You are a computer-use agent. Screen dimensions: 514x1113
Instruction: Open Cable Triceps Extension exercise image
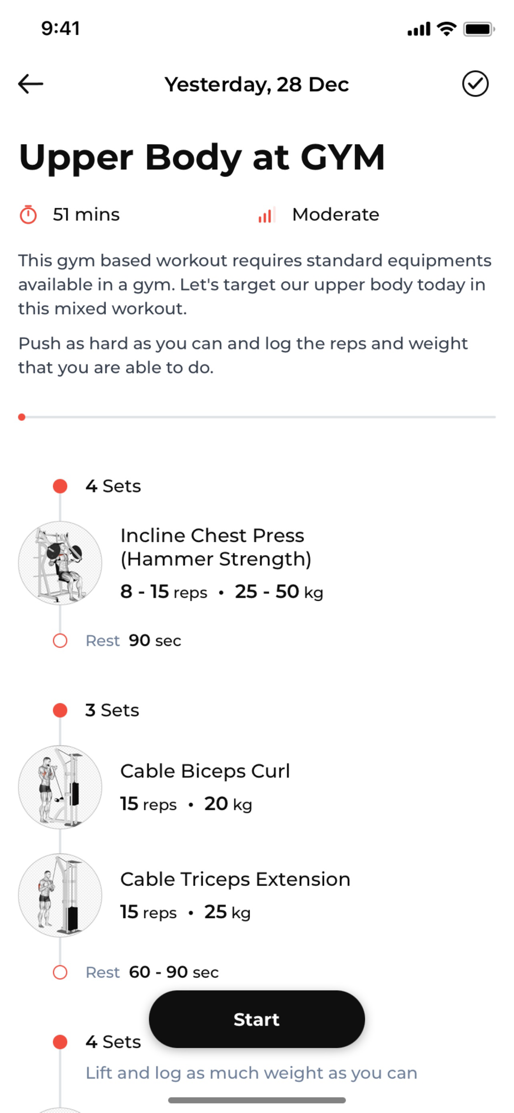coord(60,895)
